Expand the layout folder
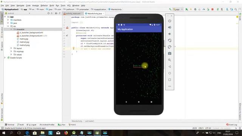Viewport: 242px width, 136px height. [x=11, y=48]
